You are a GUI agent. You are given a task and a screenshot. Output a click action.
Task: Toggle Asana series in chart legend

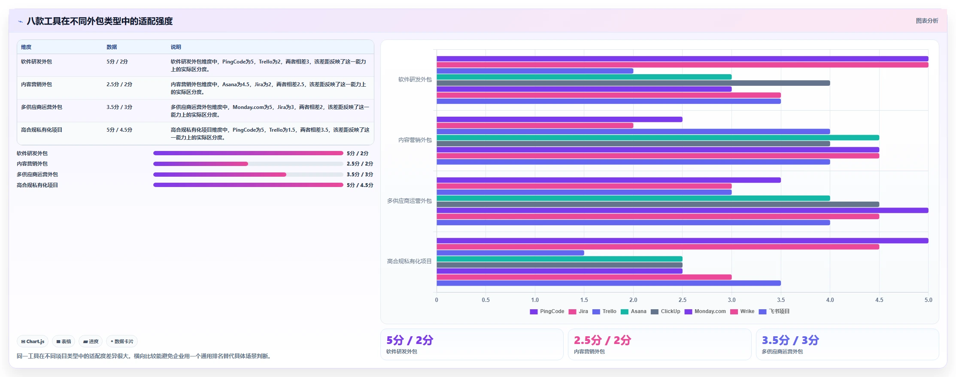coord(634,311)
